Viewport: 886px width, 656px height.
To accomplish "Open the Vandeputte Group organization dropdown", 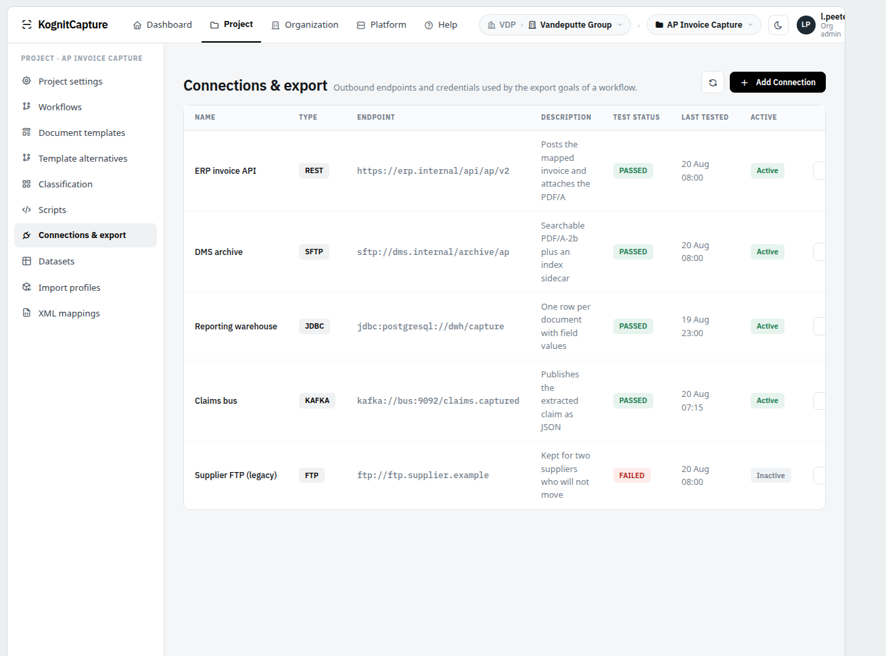I will coord(576,25).
